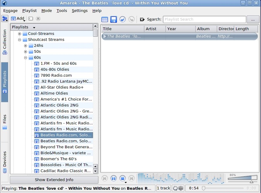The height and width of the screenshot is (193, 261).
Task: Click the folder icon beside Cool-Streams
Action: [25, 34]
